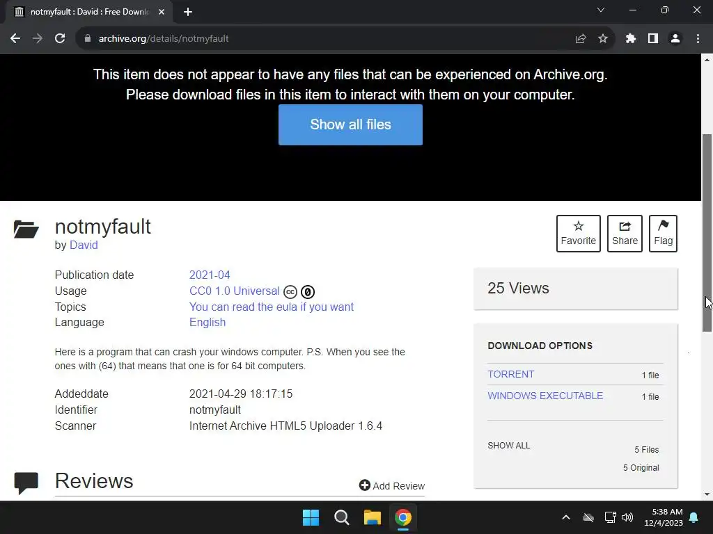The image size is (713, 534).
Task: Click the browser forward arrow
Action: tap(38, 39)
